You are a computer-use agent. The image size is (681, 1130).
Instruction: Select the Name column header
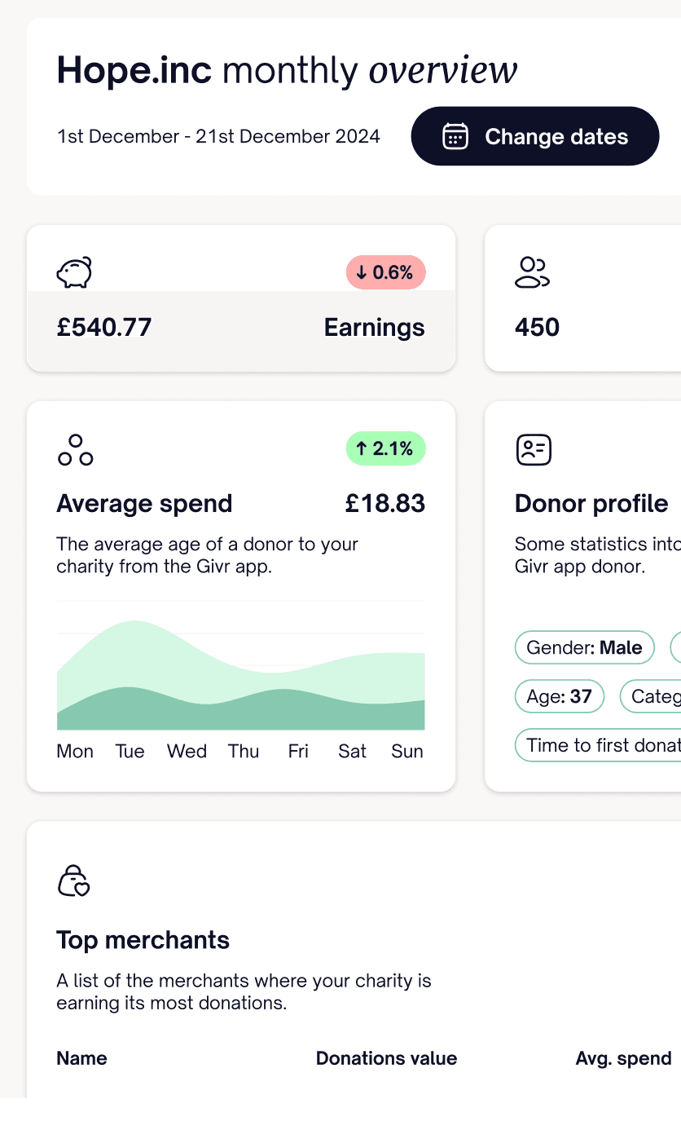point(81,1058)
